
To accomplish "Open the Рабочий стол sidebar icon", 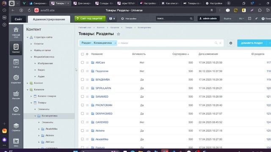I will coord(16,33).
